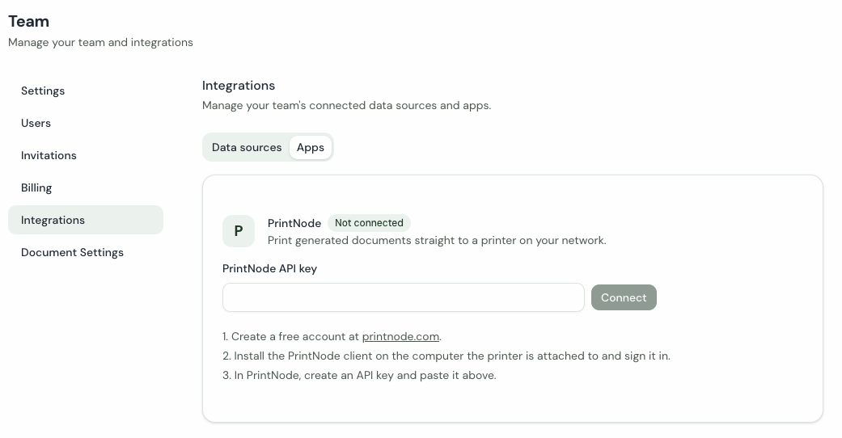Image resolution: width=842 pixels, height=438 pixels.
Task: Open the printnode.com link
Action: [400, 336]
